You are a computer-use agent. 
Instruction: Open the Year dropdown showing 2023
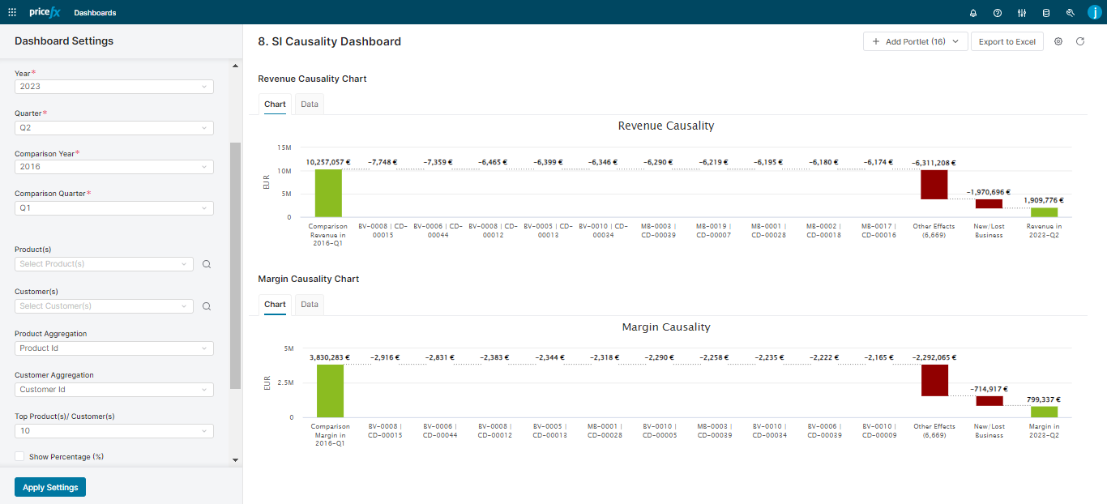(x=113, y=86)
